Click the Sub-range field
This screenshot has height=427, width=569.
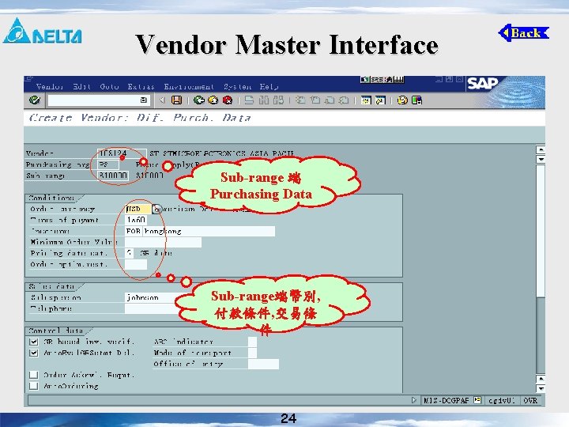[x=113, y=176]
